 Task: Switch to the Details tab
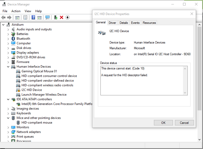click(124, 23)
